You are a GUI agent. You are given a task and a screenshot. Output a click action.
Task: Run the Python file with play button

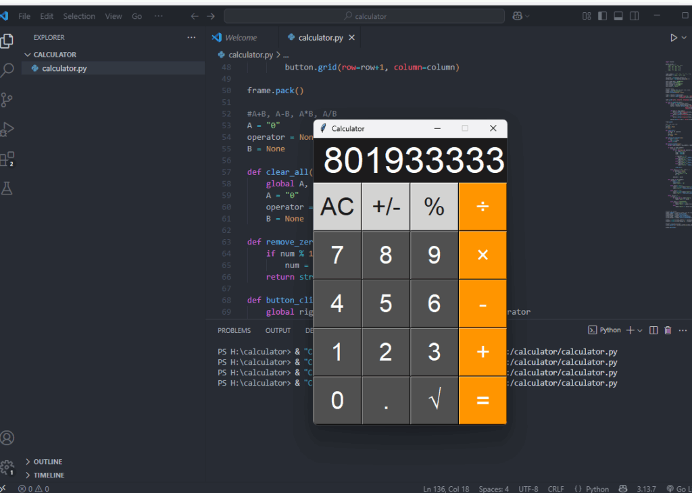point(673,38)
